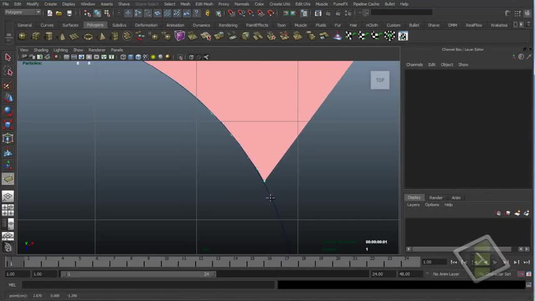The image size is (535, 301).
Task: Switch to single perspective view layout
Action: coord(8,196)
